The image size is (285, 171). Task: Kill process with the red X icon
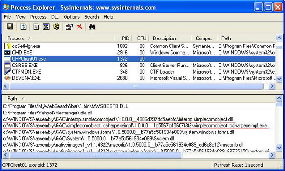click(x=80, y=27)
